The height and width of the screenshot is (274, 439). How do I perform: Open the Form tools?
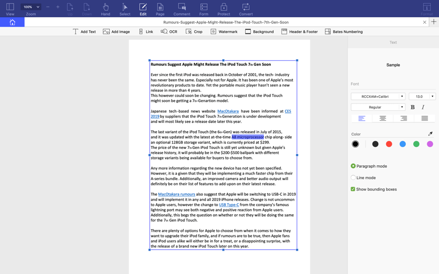204,9
